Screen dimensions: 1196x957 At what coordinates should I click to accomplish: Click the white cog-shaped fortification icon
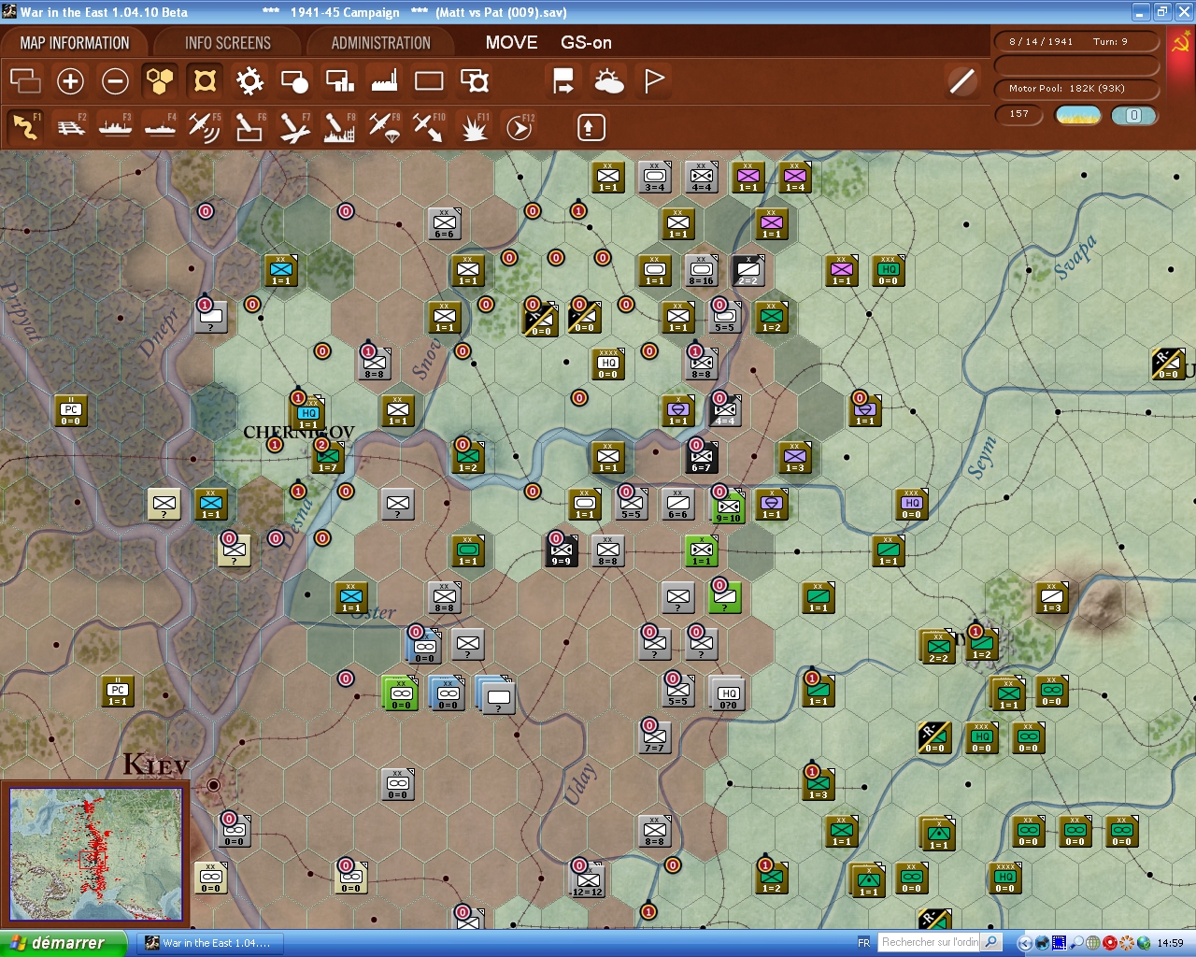click(x=249, y=81)
